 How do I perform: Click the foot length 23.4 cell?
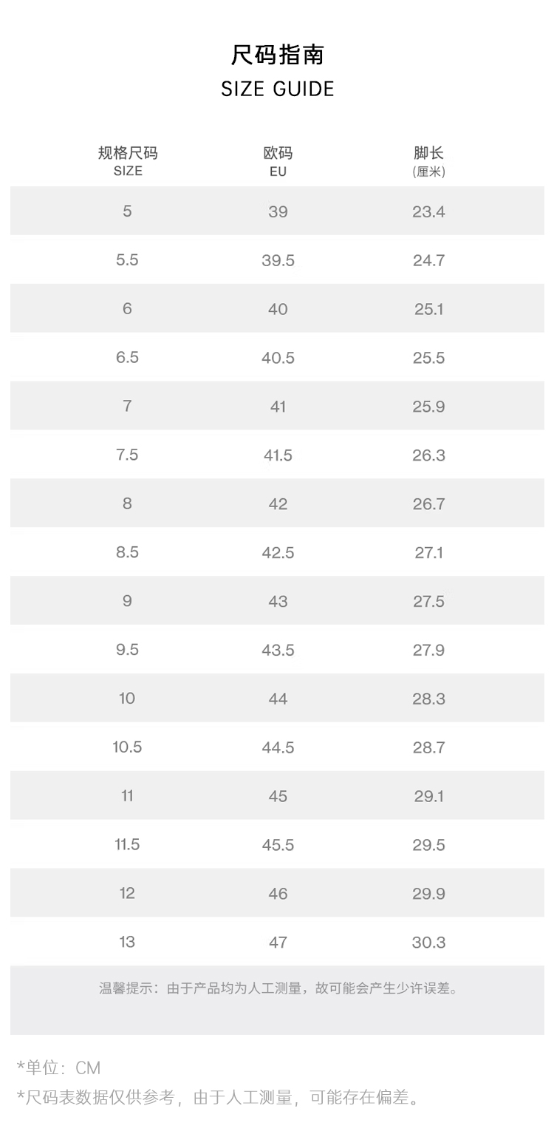tap(428, 211)
